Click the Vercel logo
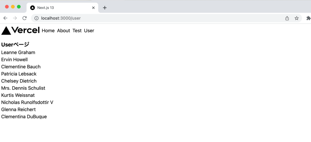The height and width of the screenshot is (142, 311). [x=21, y=31]
